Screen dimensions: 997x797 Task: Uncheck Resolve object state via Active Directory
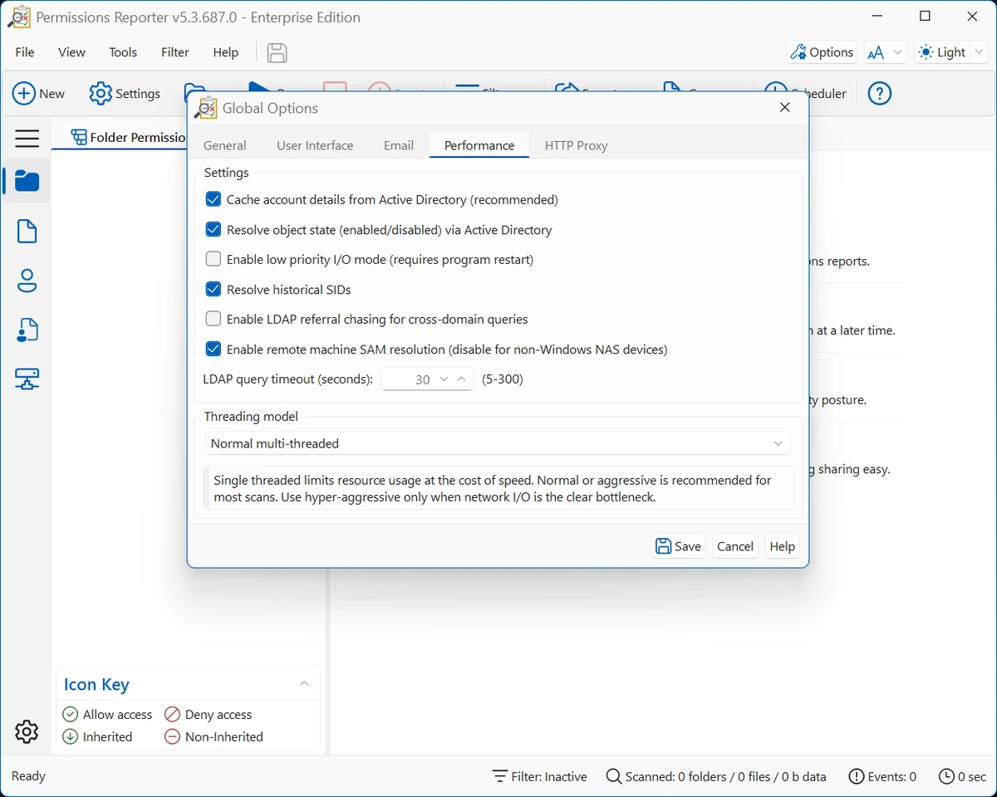click(214, 229)
